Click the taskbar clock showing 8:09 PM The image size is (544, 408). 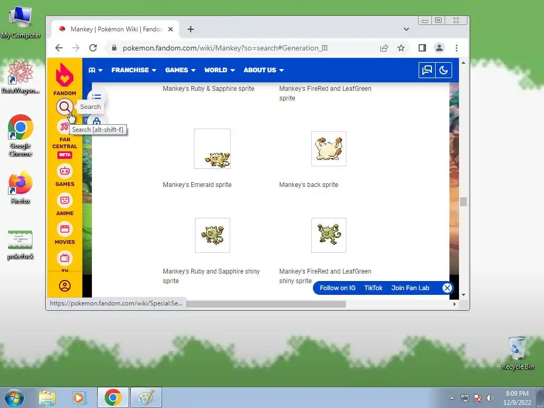[517, 398]
